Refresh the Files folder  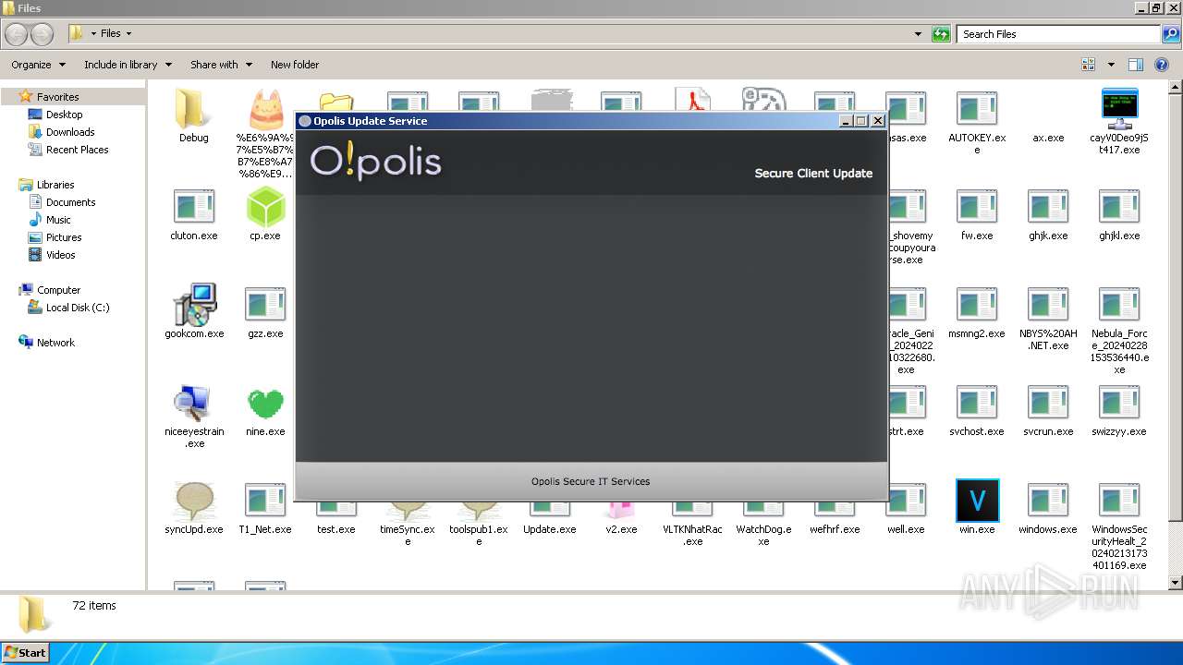941,34
